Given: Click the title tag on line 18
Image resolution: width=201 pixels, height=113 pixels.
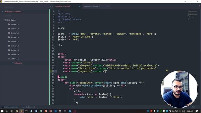Looking at the screenshot, I should pos(90,60).
